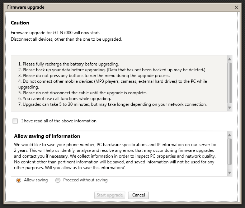
Task: Click scrollbar thumb in saving information panel
Action: 230,151
